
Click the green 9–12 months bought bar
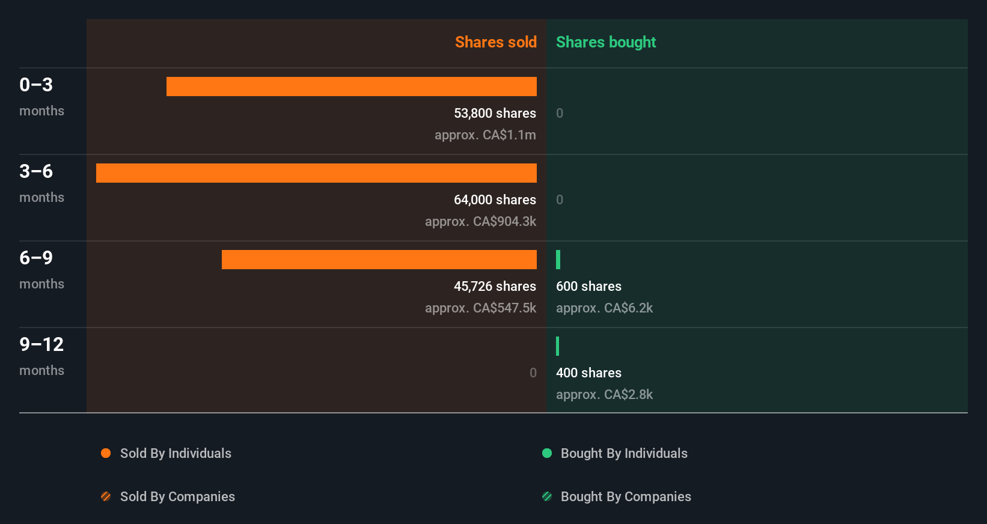pos(557,346)
